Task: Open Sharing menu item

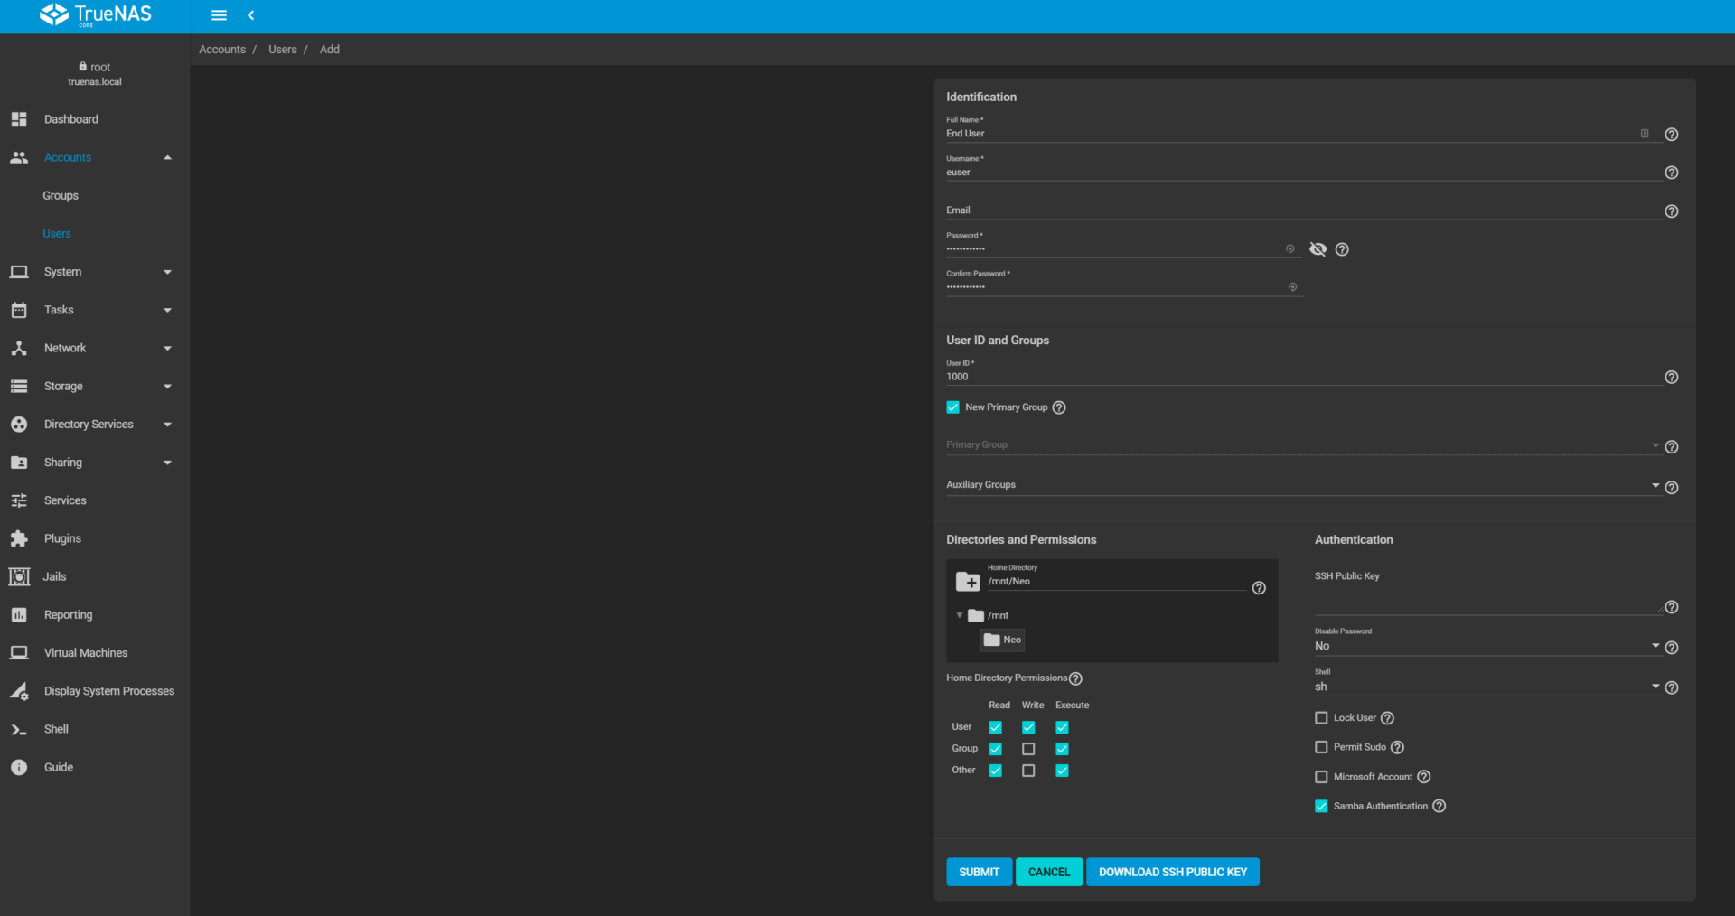Action: coord(95,463)
